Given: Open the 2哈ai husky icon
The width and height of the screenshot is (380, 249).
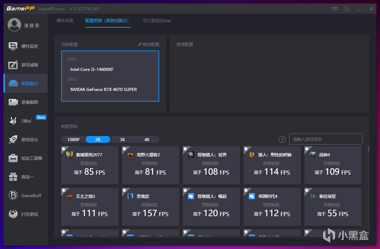Looking at the screenshot, I should tap(13, 121).
